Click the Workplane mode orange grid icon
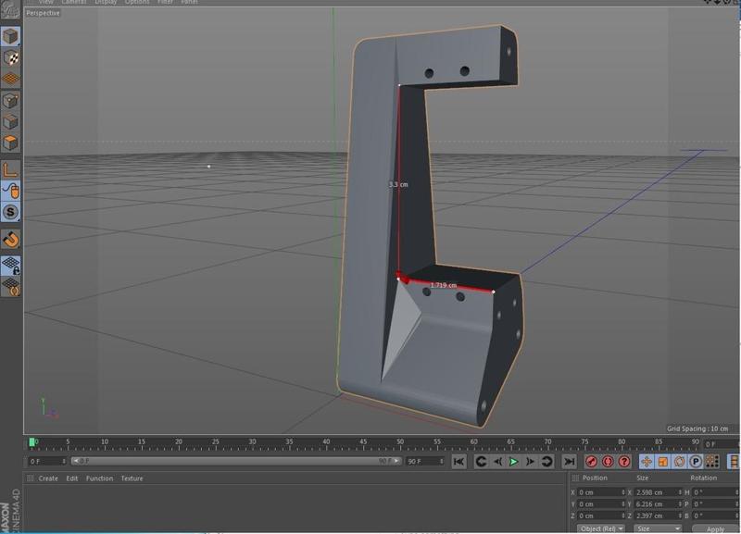Image resolution: width=741 pixels, height=534 pixels. pyautogui.click(x=10, y=80)
